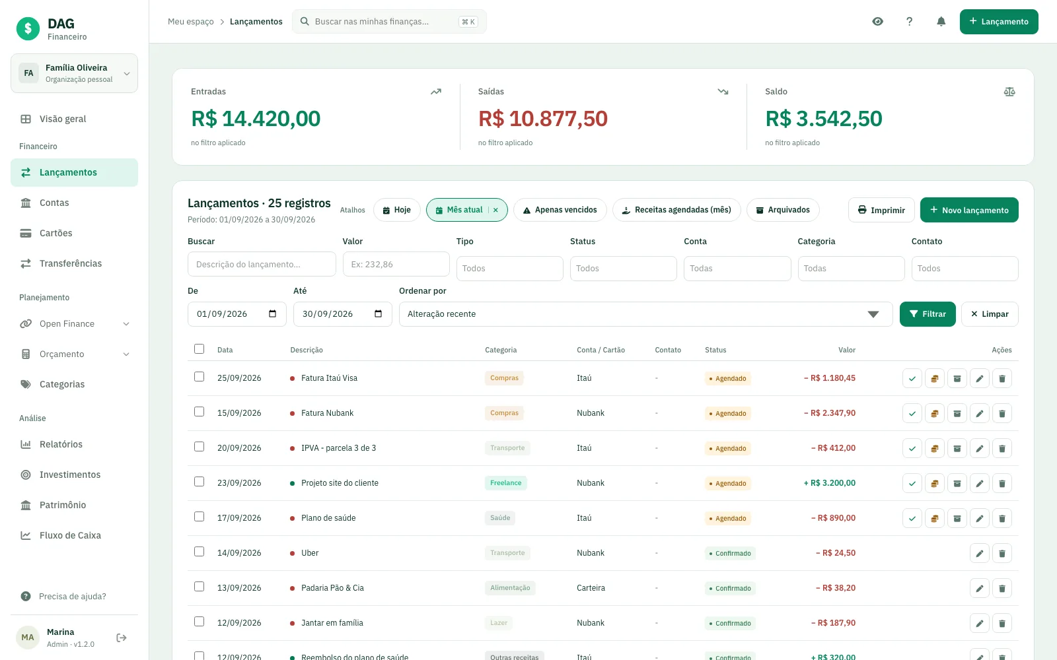Open Transferências in sidebar
The width and height of the screenshot is (1057, 660).
tap(74, 264)
